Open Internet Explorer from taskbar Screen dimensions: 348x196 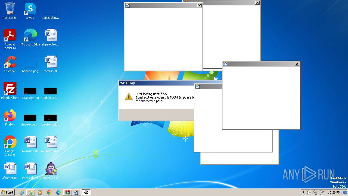tap(21, 192)
